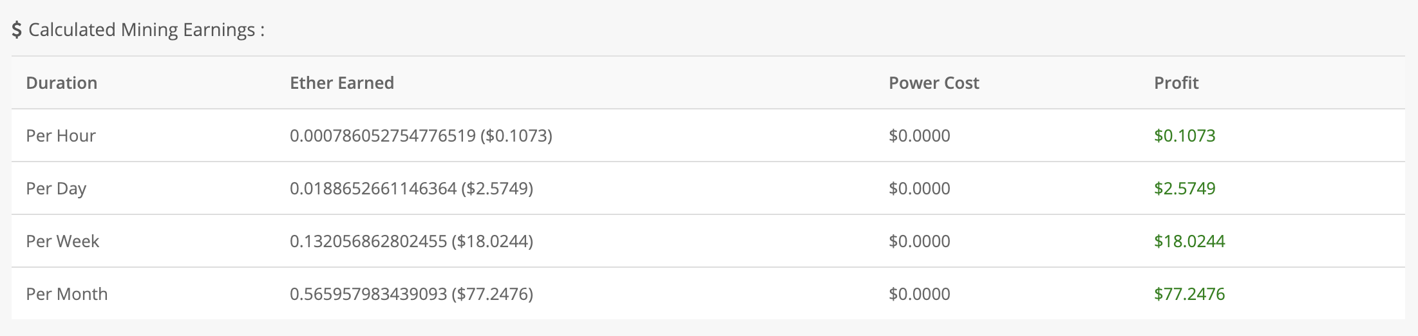The width and height of the screenshot is (1418, 336).
Task: Select the Per Month row label
Action: [67, 294]
